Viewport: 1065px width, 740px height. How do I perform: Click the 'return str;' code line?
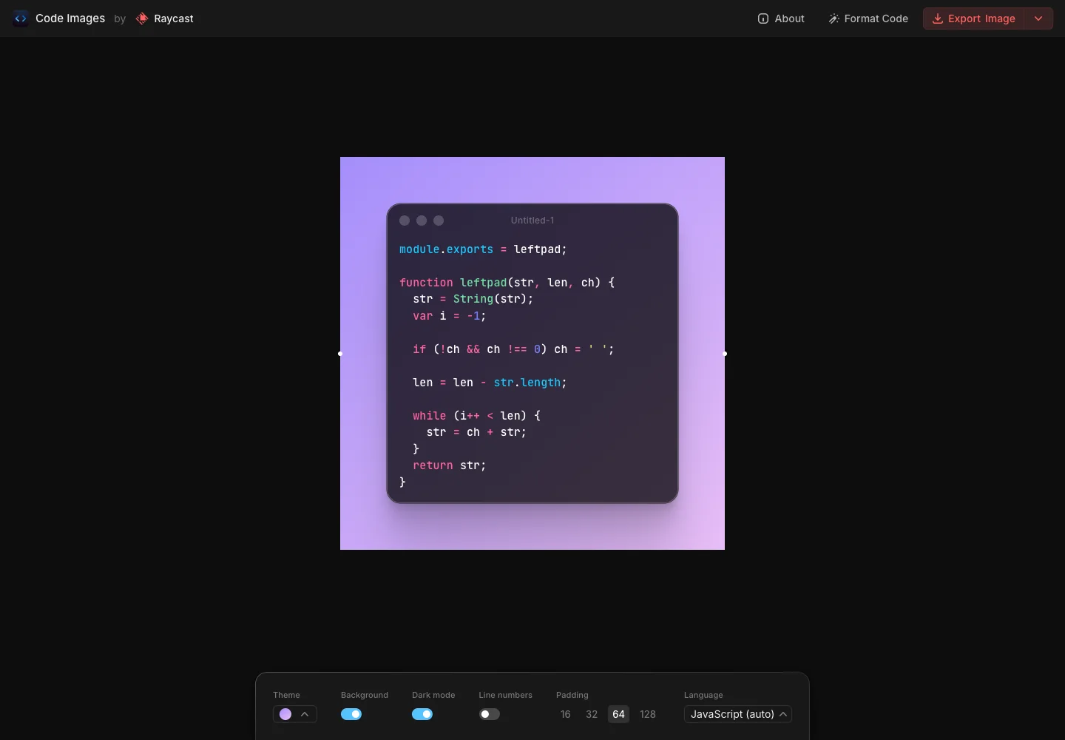coord(450,465)
